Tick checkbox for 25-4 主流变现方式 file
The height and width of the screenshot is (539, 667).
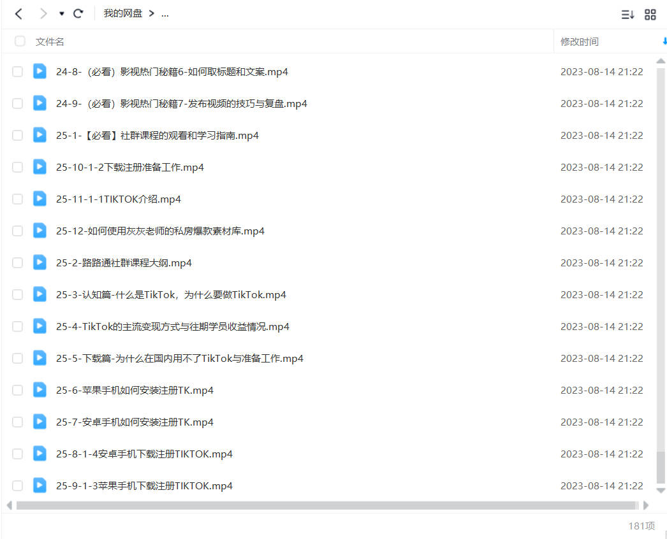17,326
